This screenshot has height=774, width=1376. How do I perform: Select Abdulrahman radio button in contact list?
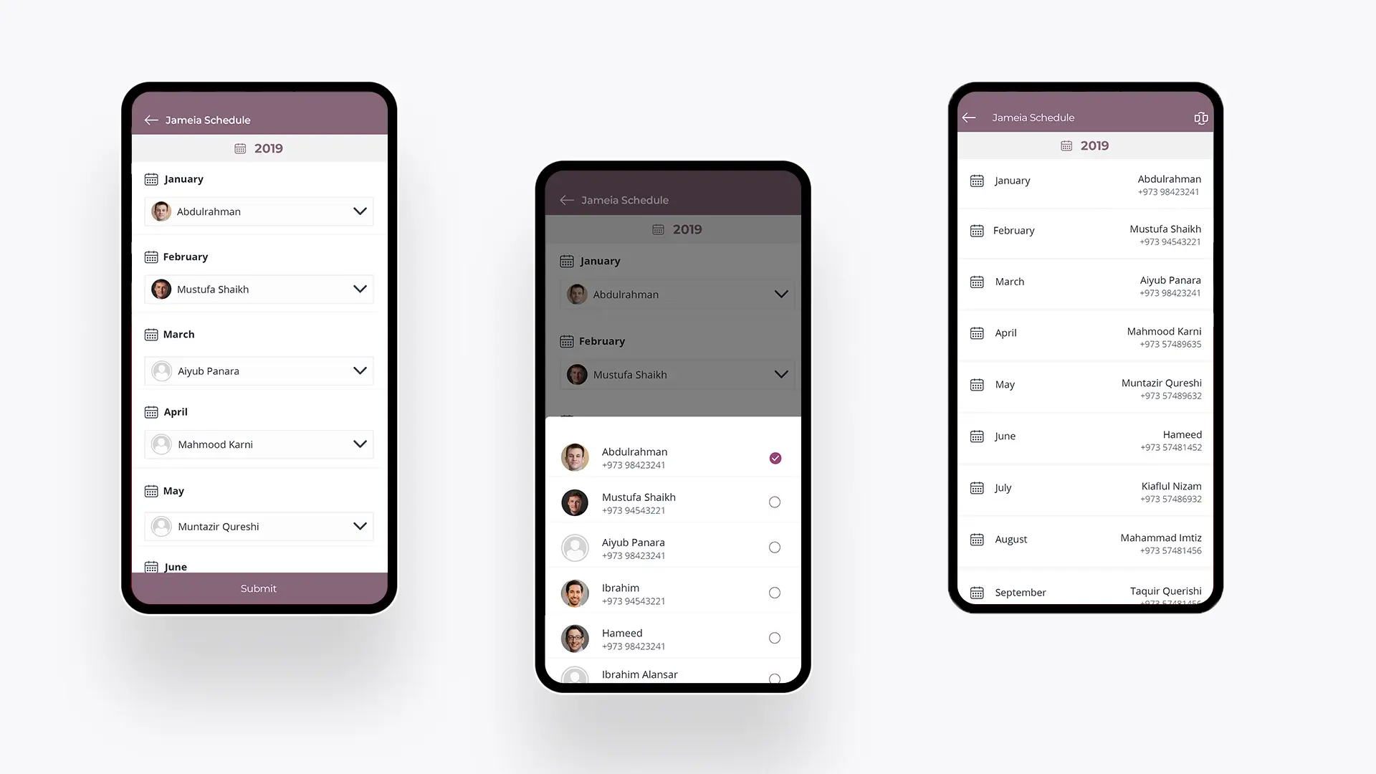(775, 457)
